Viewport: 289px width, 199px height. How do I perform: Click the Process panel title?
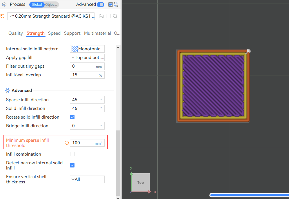click(17, 4)
